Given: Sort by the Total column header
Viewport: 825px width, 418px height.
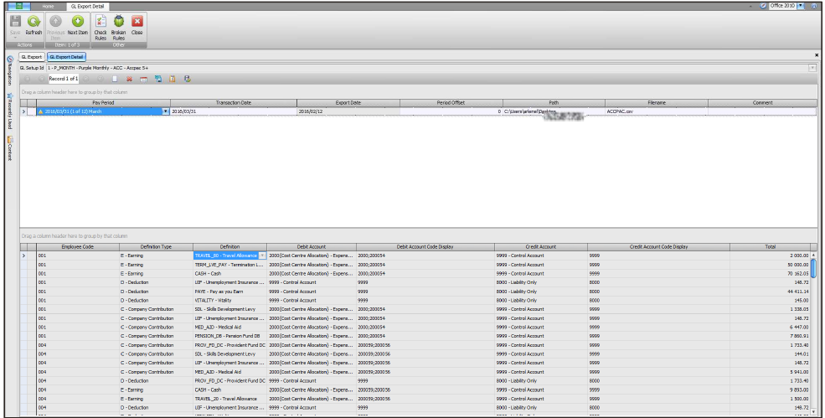Looking at the screenshot, I should [771, 246].
